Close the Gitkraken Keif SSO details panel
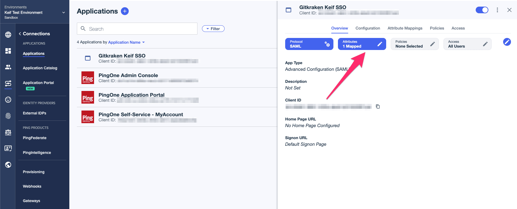The height and width of the screenshot is (209, 517). [509, 10]
